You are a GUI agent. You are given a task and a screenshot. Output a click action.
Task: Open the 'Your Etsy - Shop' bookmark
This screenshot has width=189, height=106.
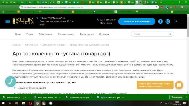tap(81, 12)
